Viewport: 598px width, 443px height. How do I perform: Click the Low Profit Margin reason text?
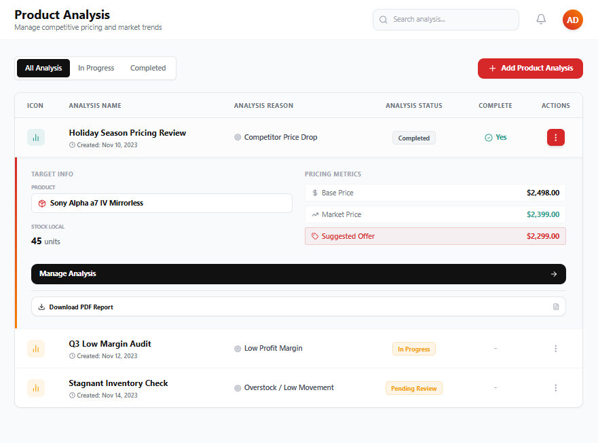tap(273, 349)
